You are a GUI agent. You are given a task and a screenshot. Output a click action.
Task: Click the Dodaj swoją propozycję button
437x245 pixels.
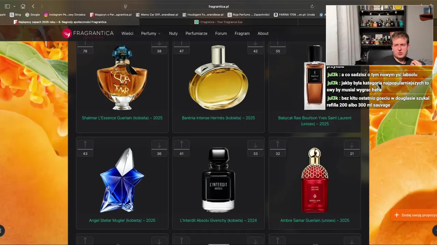tap(414, 215)
